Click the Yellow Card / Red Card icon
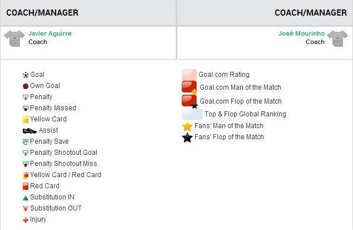Screen dimensions: 353x230 (x=26, y=175)
